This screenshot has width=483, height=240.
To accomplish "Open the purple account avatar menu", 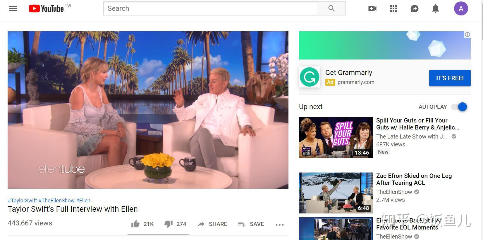I will point(461,8).
